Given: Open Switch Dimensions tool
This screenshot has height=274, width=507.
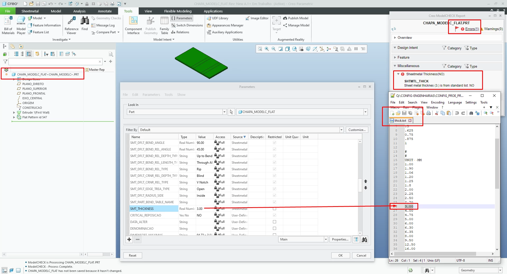Looking at the screenshot, I should point(187,25).
